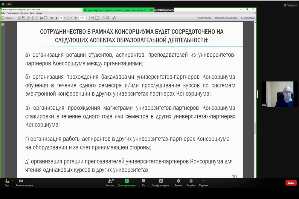Unmute the microphone in Zoom
Screen dimensions: 299x199
point(7,182)
